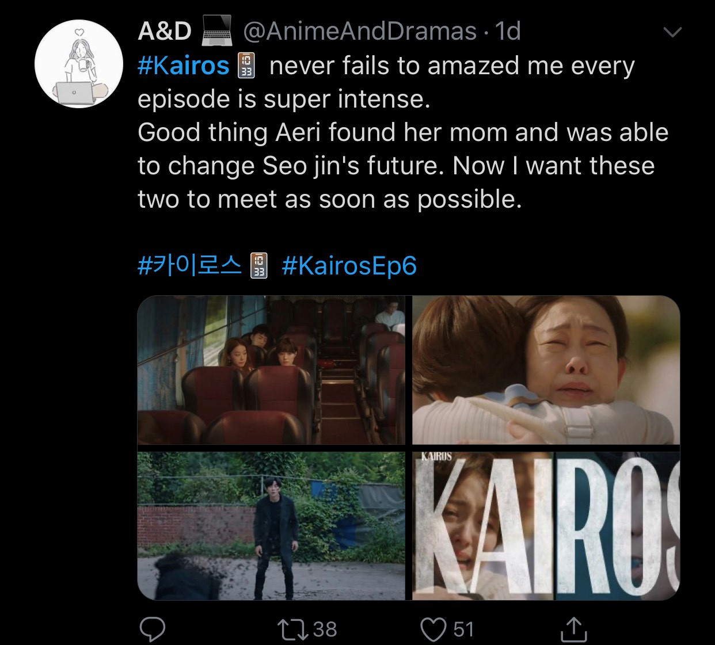Expand the tweet options chevron
The height and width of the screenshot is (645, 715).
pyautogui.click(x=672, y=32)
